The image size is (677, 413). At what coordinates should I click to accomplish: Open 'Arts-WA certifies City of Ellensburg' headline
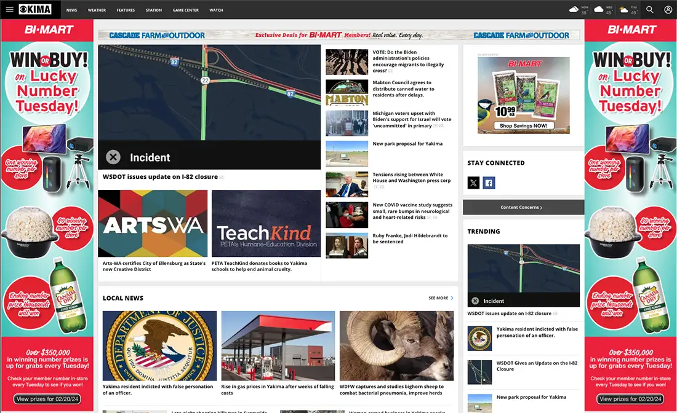(x=154, y=266)
